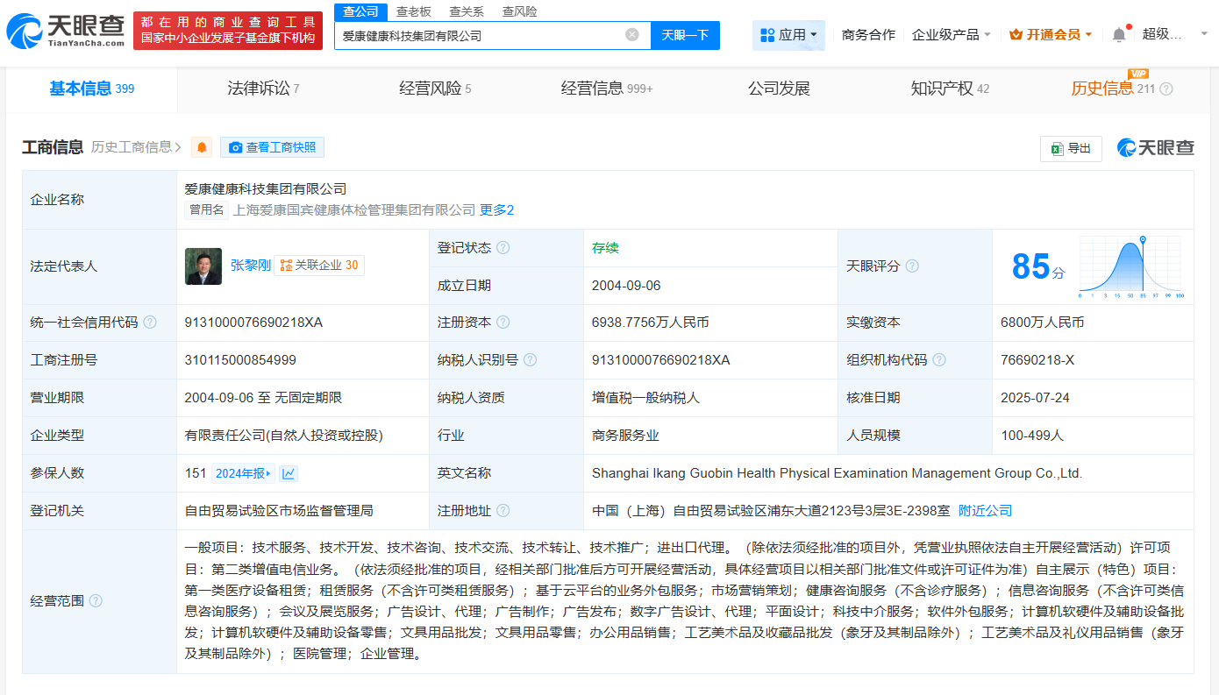Open the help icon next to 组织机构代码
The image size is (1219, 695).
(939, 360)
